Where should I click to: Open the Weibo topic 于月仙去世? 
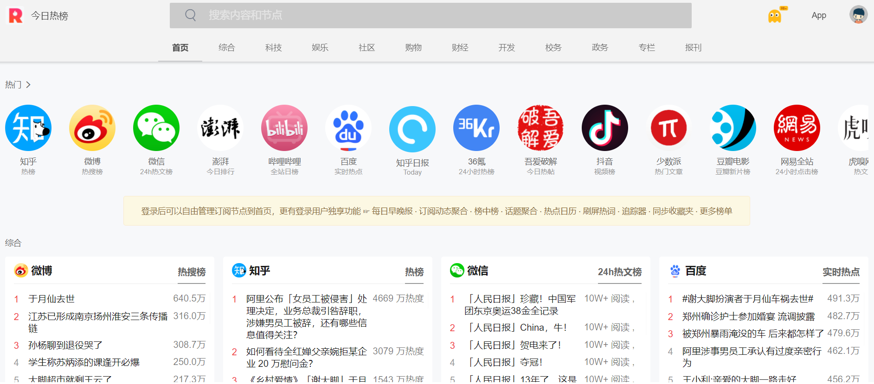tap(51, 299)
